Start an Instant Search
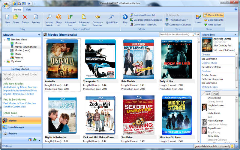This screenshot has width=240, height=150. click(49, 17)
